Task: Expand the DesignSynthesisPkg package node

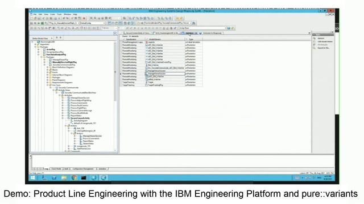Action: (x=39, y=52)
